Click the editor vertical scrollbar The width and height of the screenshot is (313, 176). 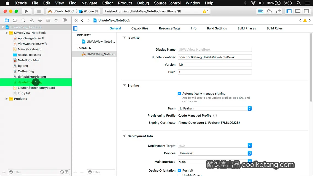coord(311,68)
